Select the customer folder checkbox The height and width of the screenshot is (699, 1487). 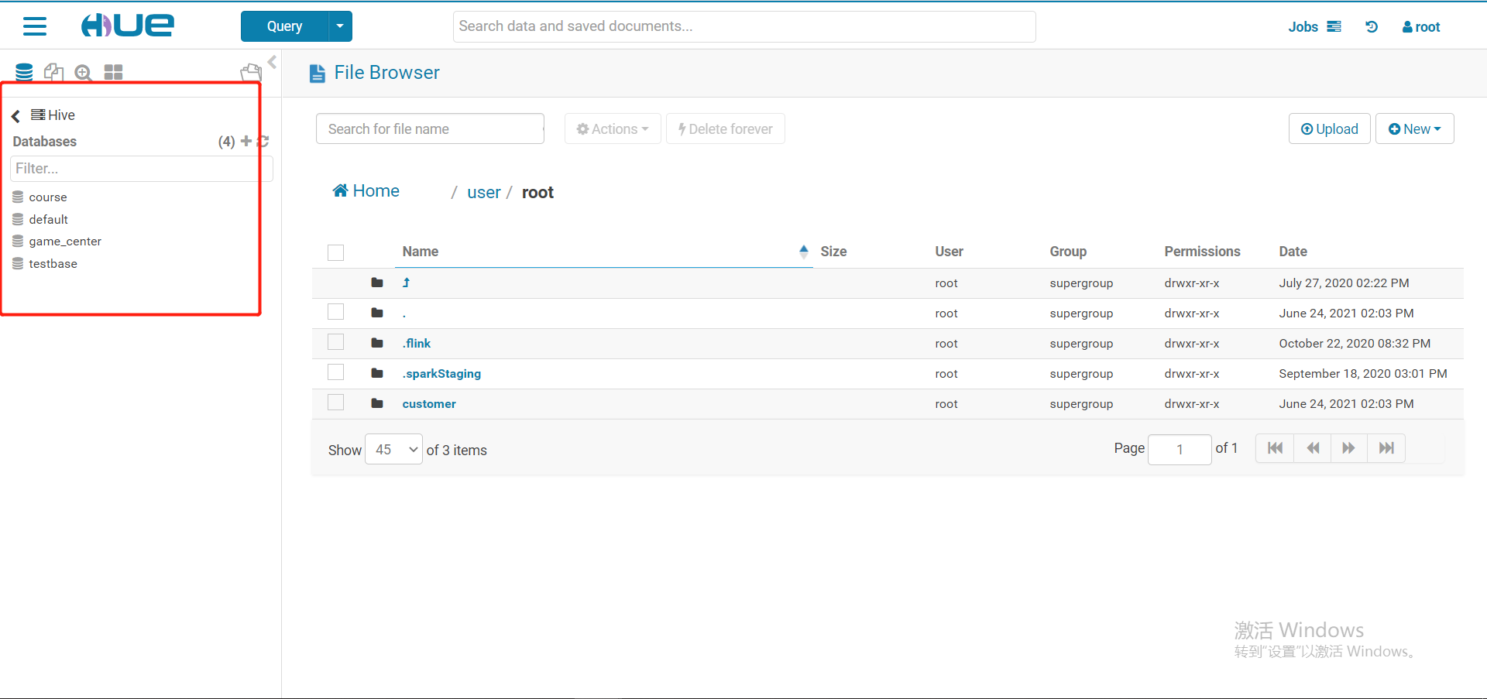[x=335, y=403]
